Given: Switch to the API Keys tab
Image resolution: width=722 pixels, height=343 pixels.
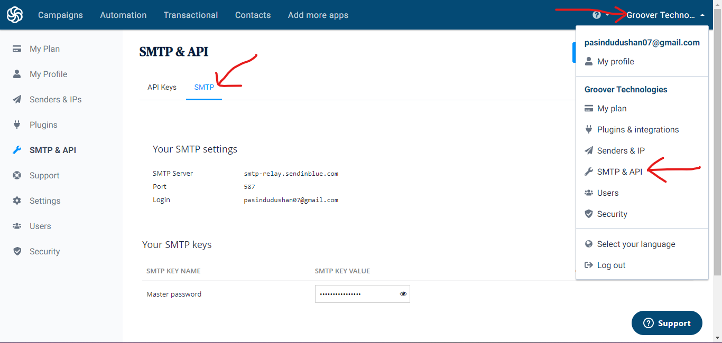Looking at the screenshot, I should point(162,87).
